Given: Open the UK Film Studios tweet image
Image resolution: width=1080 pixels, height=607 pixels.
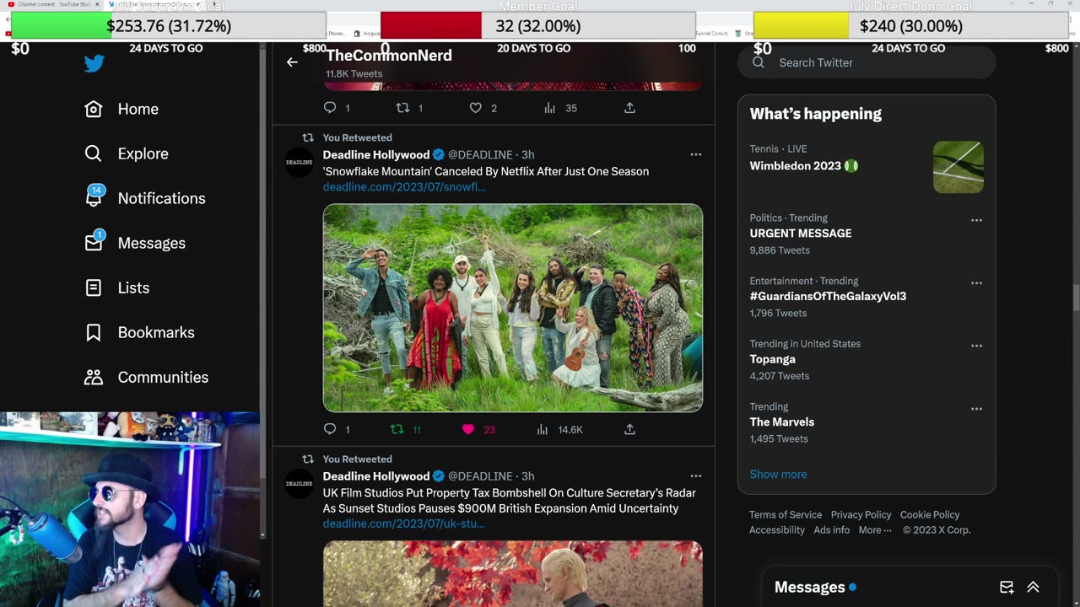Looking at the screenshot, I should 513,573.
